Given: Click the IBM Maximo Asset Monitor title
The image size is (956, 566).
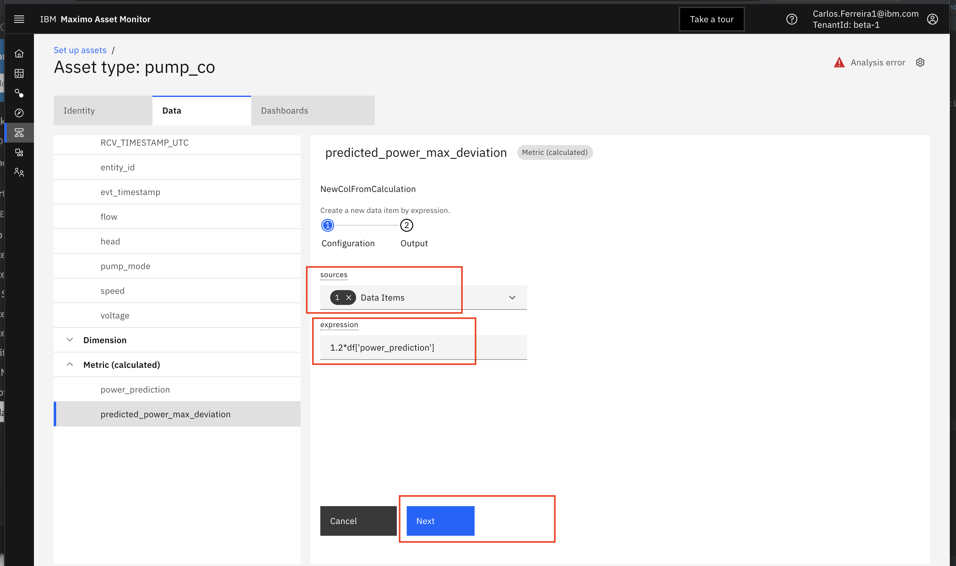Looking at the screenshot, I should (95, 19).
